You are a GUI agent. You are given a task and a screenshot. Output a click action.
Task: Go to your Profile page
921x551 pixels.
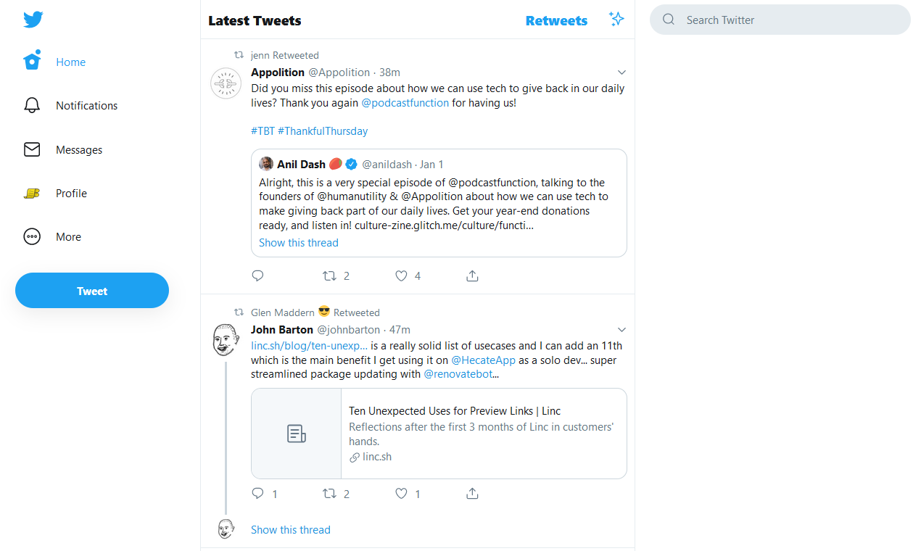click(x=70, y=193)
